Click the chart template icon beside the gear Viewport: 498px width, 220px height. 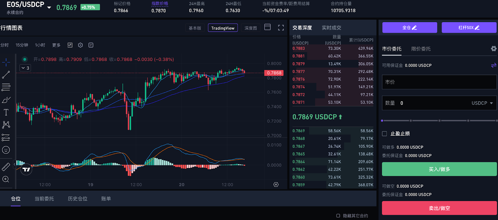pyautogui.click(x=91, y=45)
